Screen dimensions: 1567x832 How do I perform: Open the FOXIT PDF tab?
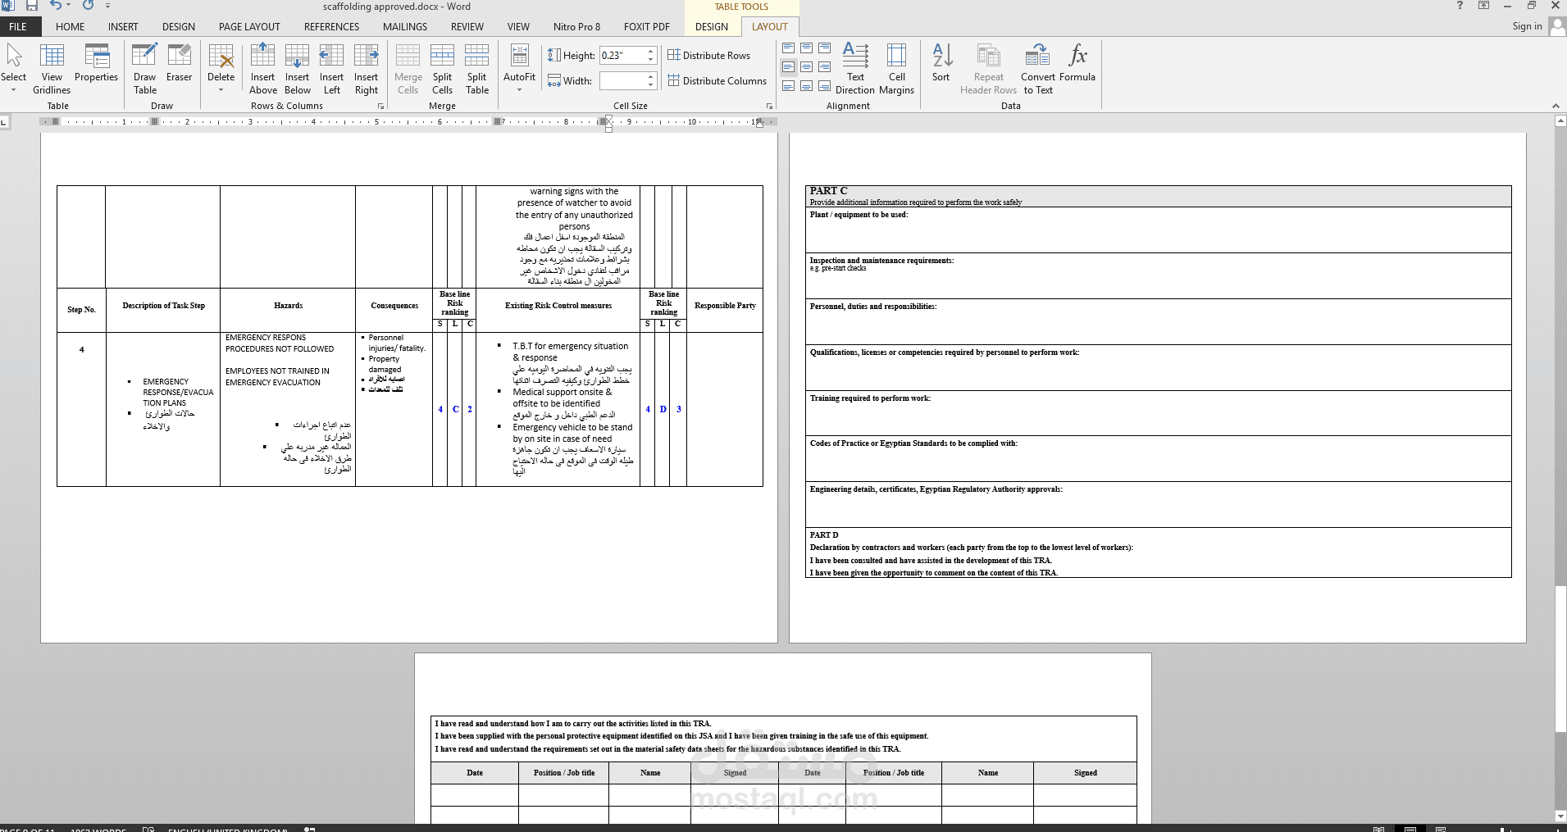647,26
